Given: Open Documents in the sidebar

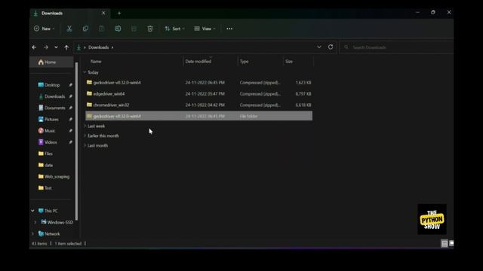Looking at the screenshot, I should coord(54,108).
